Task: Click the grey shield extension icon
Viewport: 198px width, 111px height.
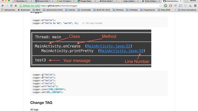Action: (185, 6)
